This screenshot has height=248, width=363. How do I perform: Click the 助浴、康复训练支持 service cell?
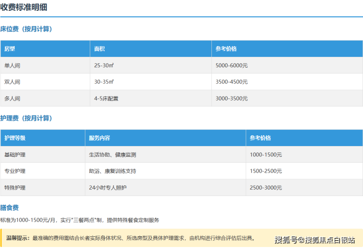(x=112, y=172)
